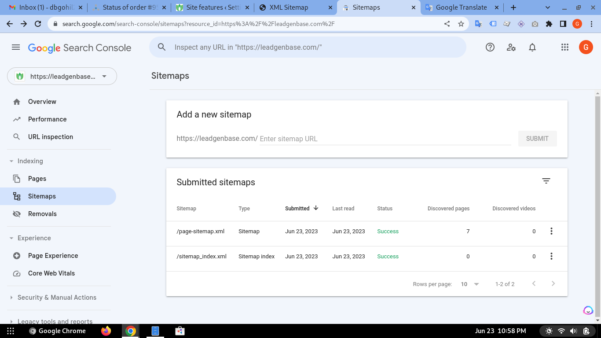Open a new browser tab
The height and width of the screenshot is (338, 601).
pyautogui.click(x=513, y=7)
